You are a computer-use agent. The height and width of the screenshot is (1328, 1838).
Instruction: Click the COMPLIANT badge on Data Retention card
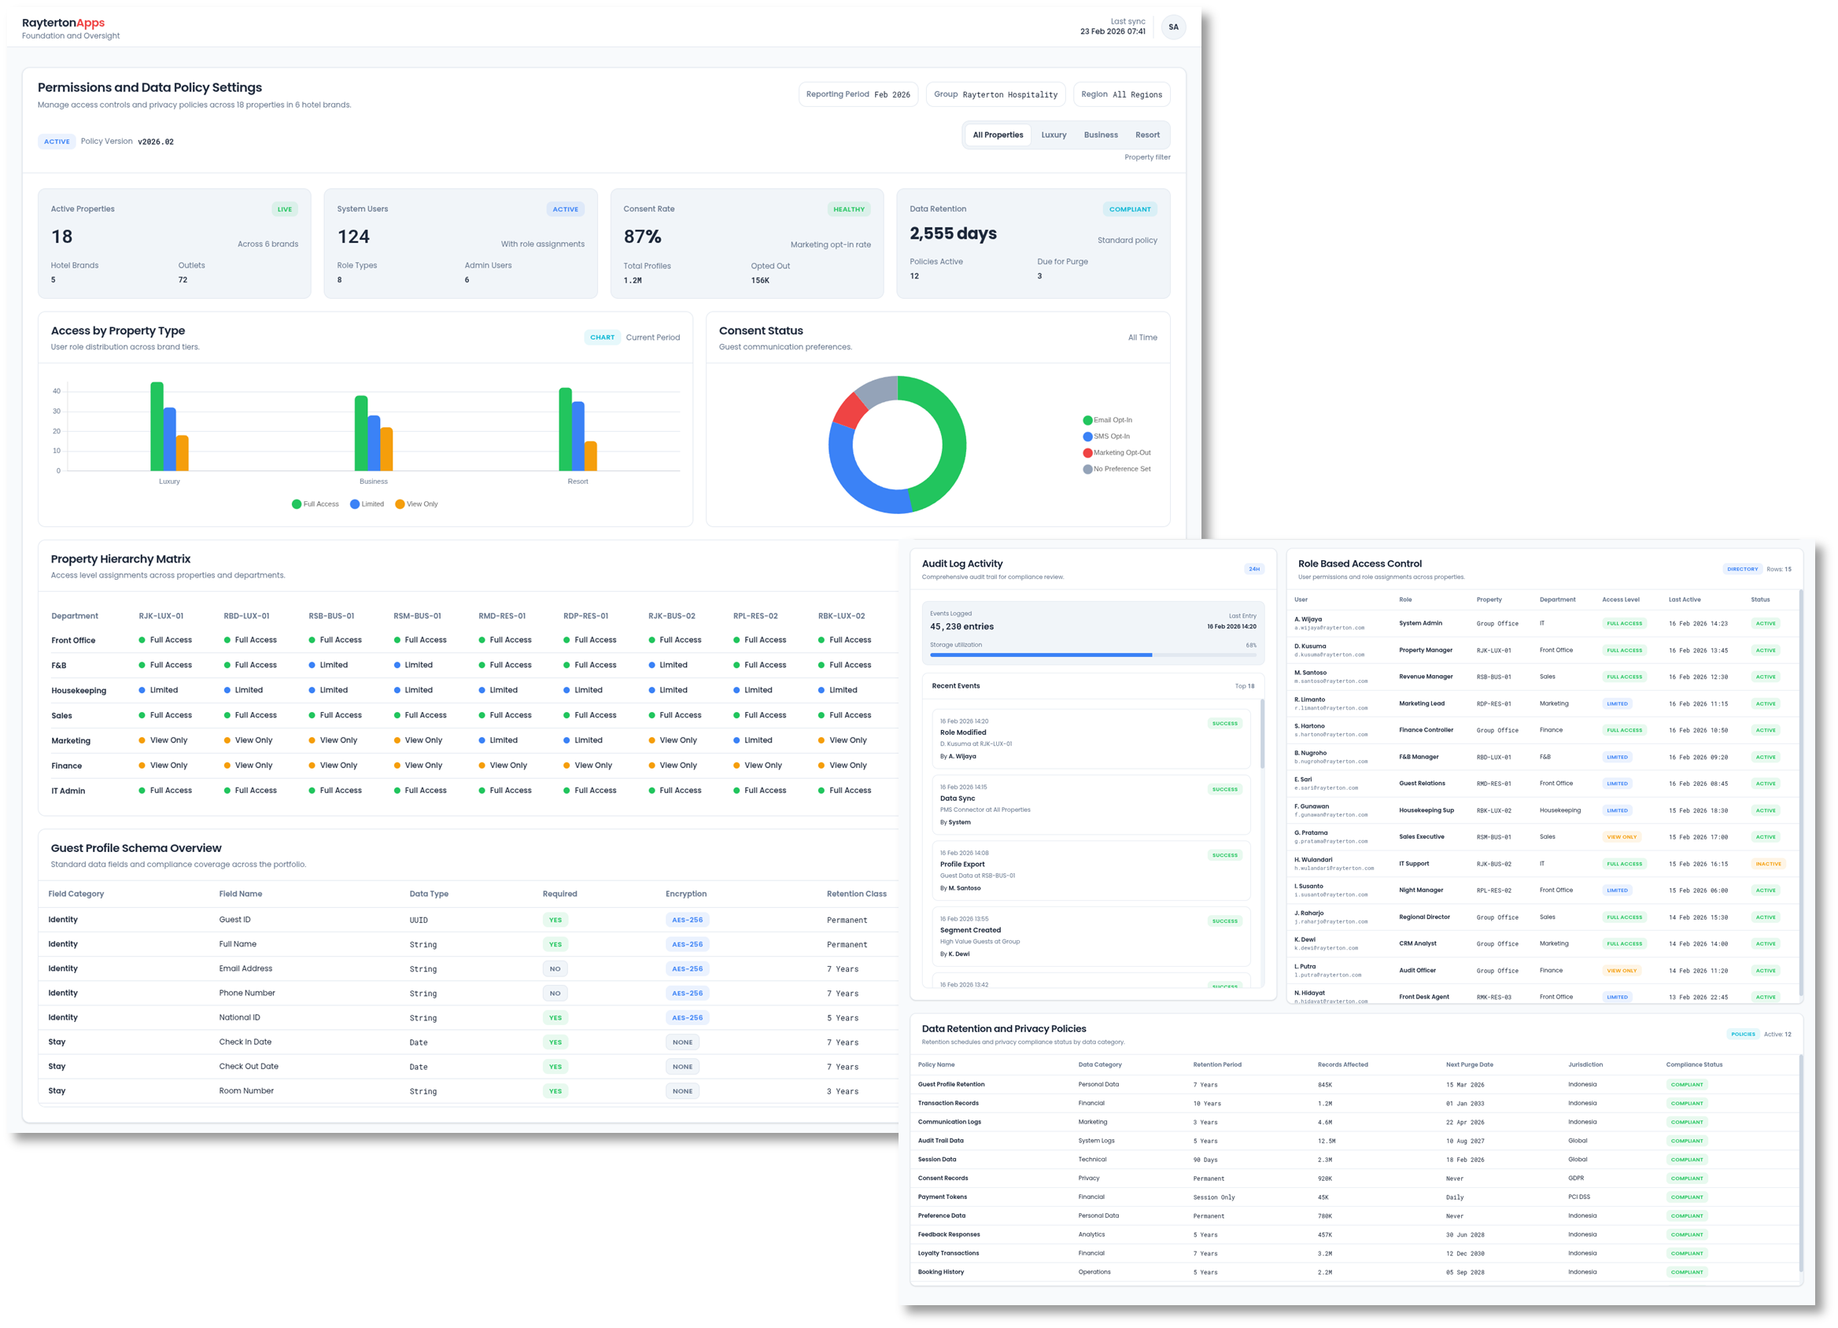click(1130, 209)
